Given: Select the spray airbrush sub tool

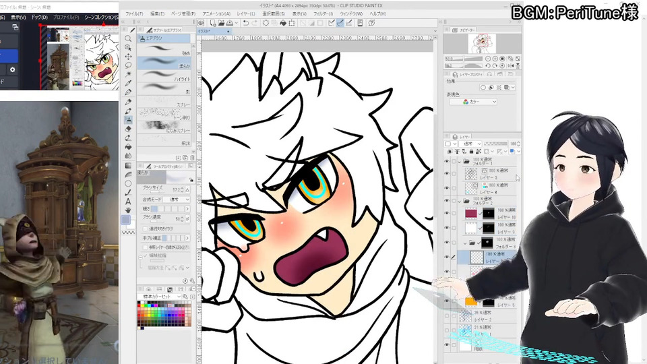Looking at the screenshot, I should click(x=164, y=102).
